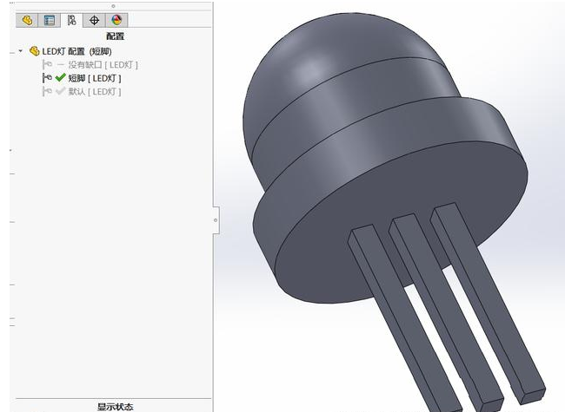Screen dimensions: 565x412
Task: Select the 没有缺口 [ LED灯 ] configuration
Action: click(103, 65)
